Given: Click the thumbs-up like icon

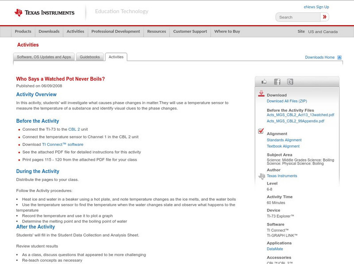Looking at the screenshot, I should (264, 82).
